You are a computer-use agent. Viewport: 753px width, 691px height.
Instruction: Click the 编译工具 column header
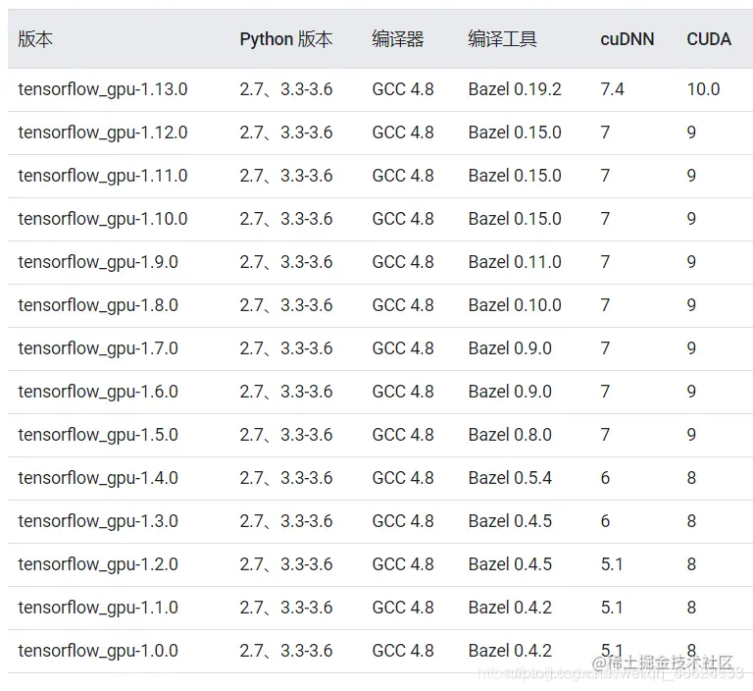click(x=502, y=39)
